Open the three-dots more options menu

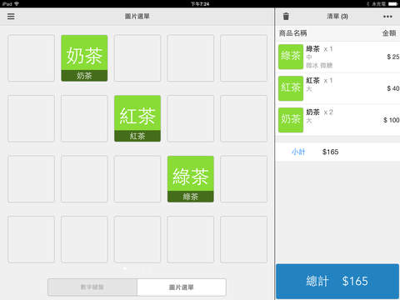pyautogui.click(x=387, y=17)
